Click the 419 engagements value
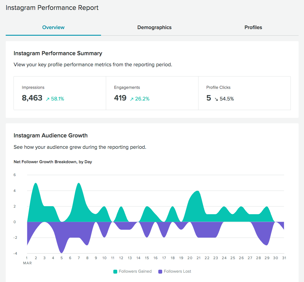 (x=120, y=98)
